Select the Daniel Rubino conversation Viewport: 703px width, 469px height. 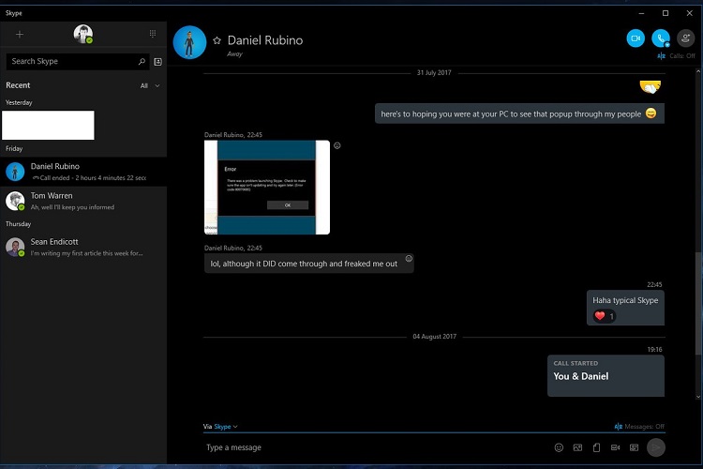pos(83,172)
